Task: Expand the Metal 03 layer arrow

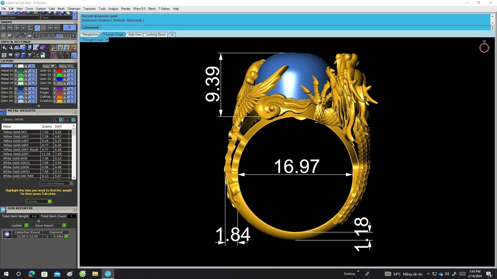Action: [16, 79]
